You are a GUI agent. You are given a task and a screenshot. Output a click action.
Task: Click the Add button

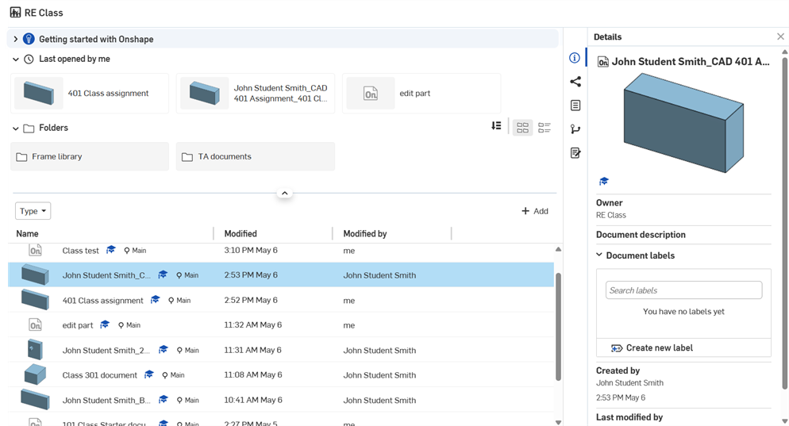point(535,211)
